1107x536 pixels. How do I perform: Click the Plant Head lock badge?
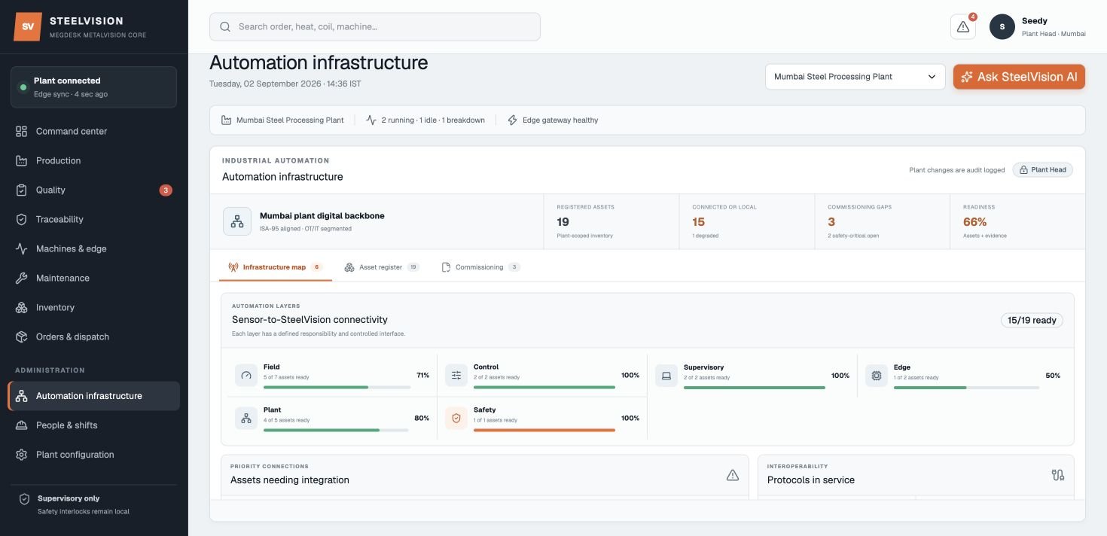[1043, 170]
